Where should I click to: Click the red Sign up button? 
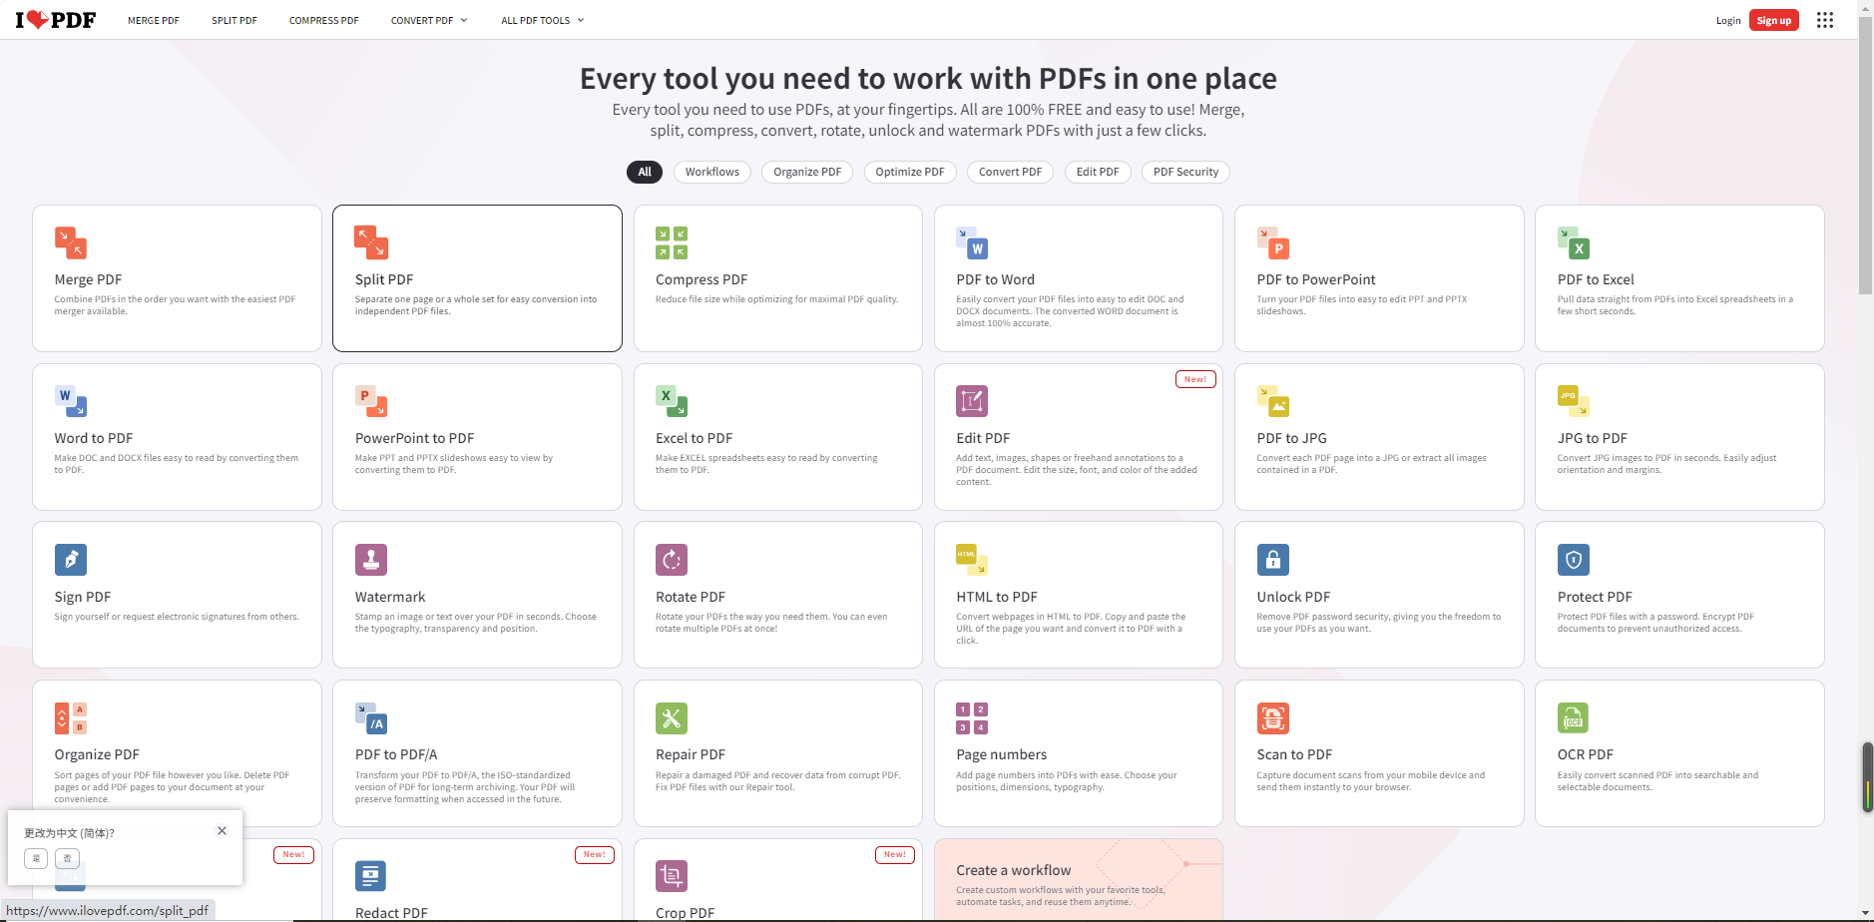coord(1774,20)
